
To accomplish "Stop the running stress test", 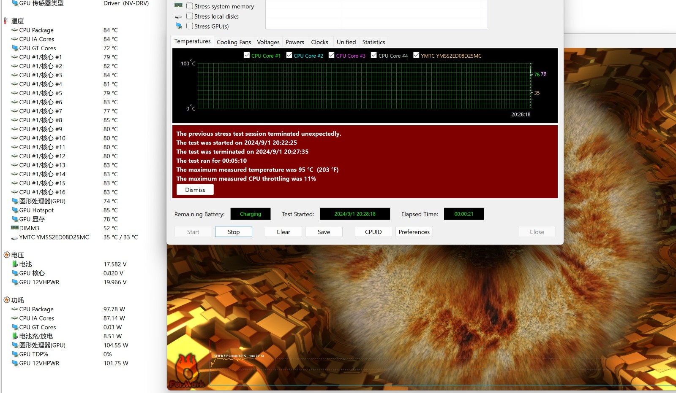I will pyautogui.click(x=234, y=232).
